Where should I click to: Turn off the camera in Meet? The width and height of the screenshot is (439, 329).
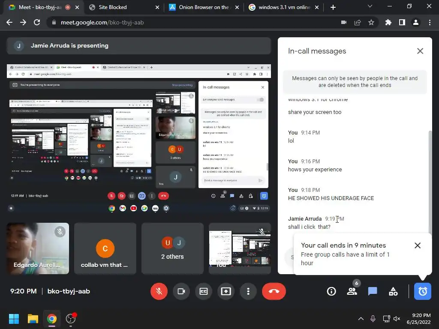(181, 291)
